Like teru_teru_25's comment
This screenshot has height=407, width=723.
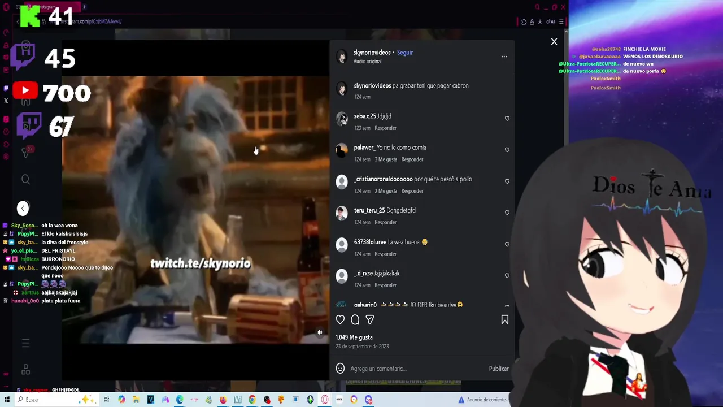tap(507, 213)
